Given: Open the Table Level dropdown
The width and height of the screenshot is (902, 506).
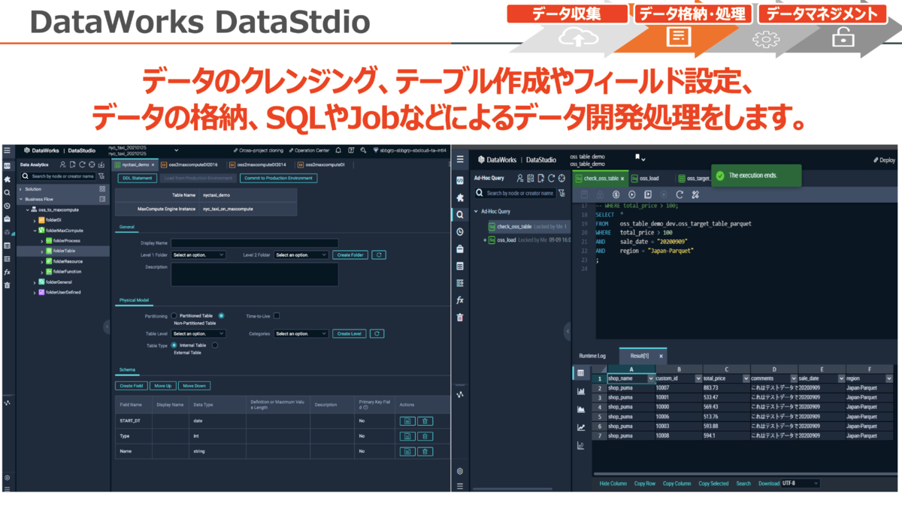Looking at the screenshot, I should (x=198, y=333).
